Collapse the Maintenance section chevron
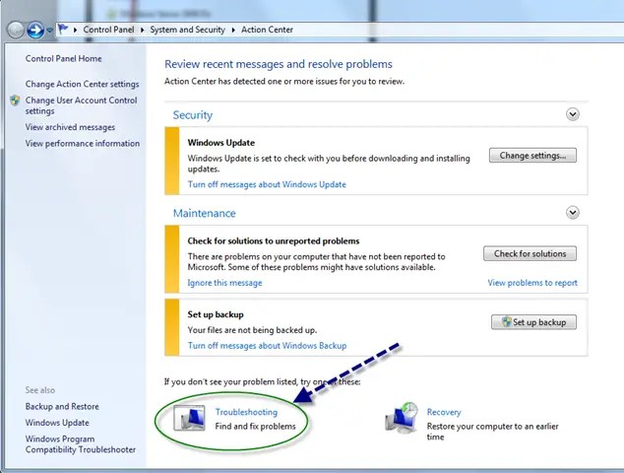The image size is (624, 473). (x=572, y=213)
